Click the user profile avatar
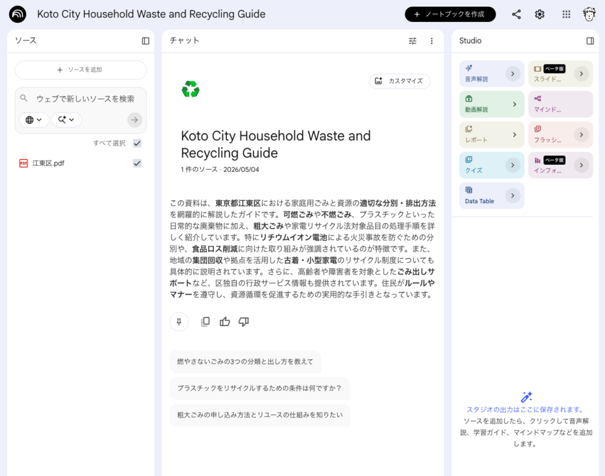The image size is (605, 476). [589, 14]
